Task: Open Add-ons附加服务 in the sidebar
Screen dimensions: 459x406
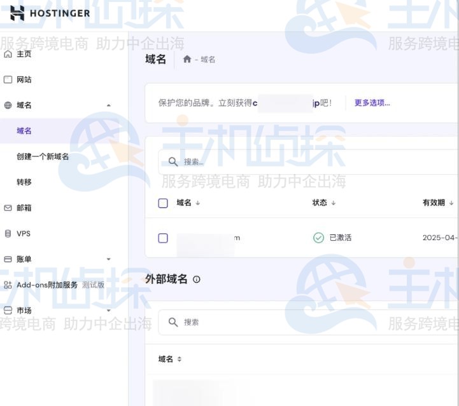Action: 47,285
